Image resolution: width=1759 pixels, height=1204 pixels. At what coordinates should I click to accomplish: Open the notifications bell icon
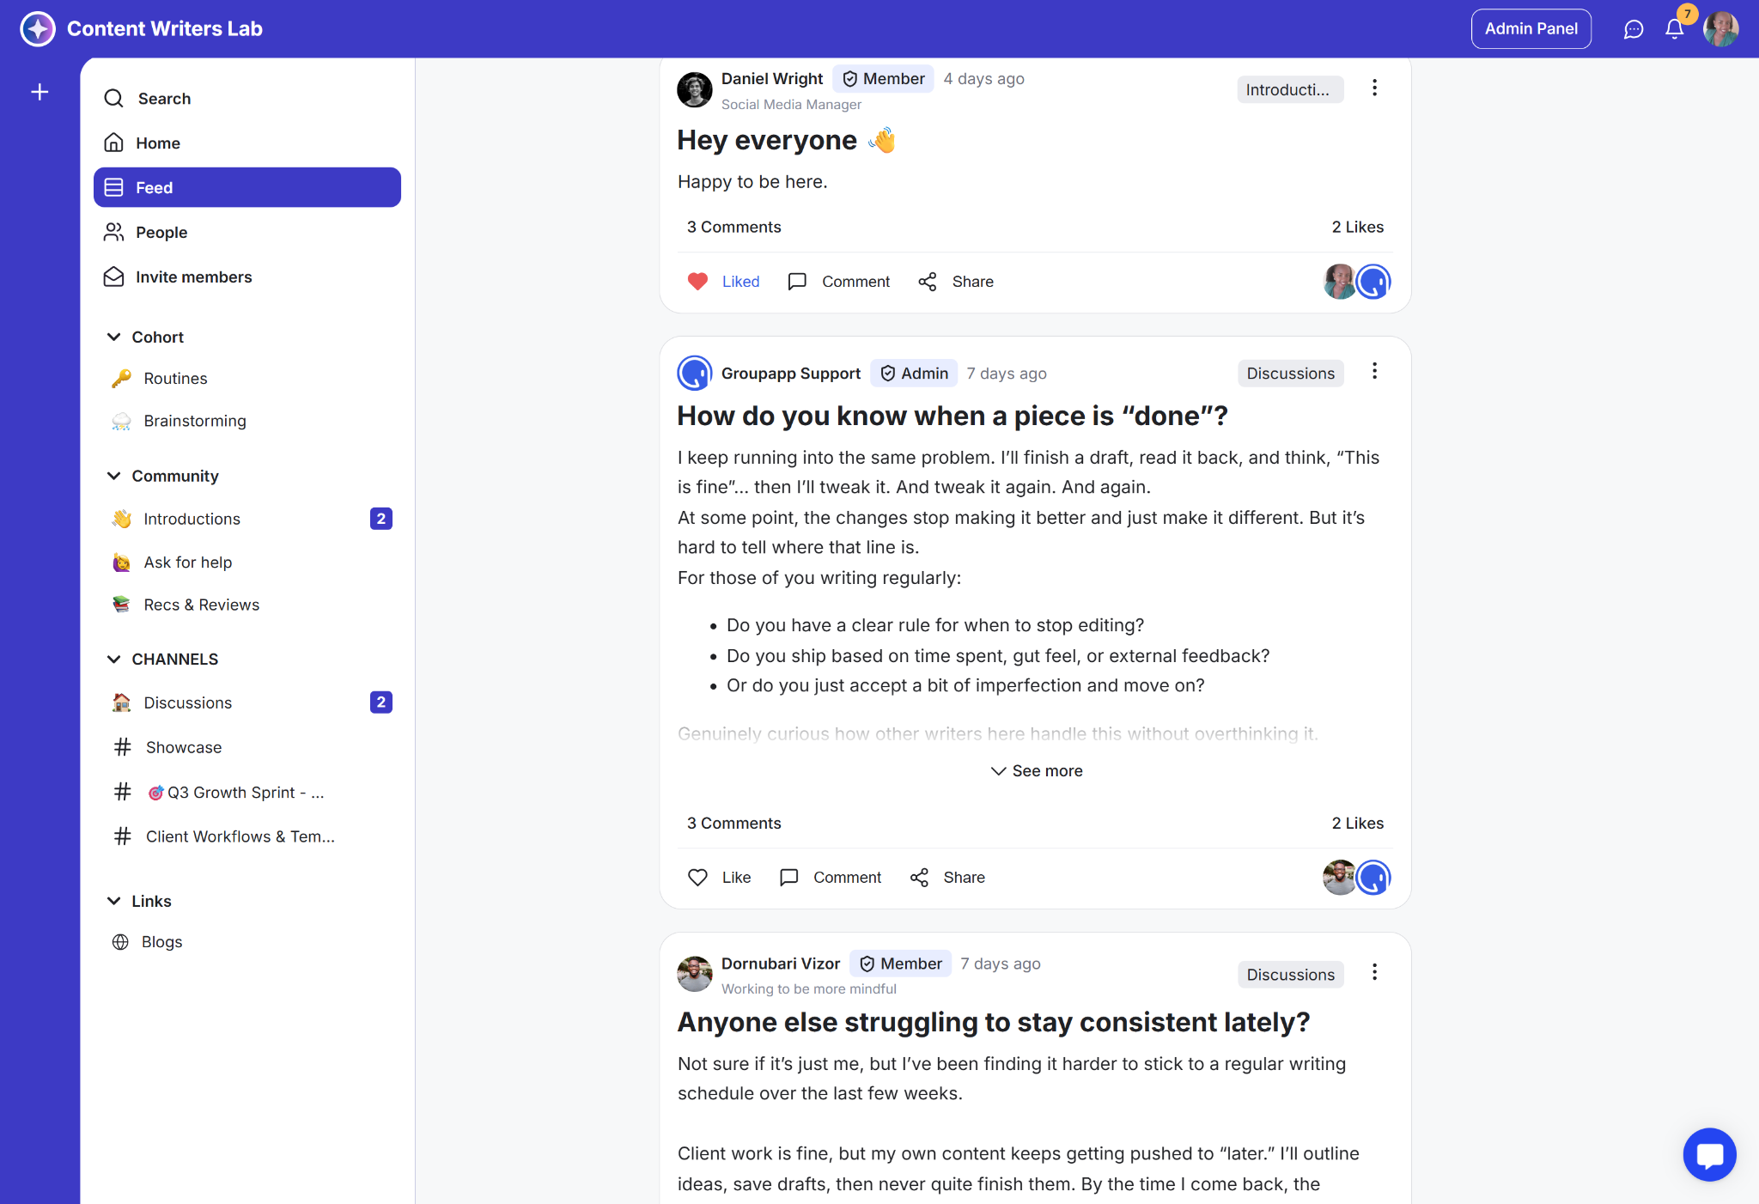(1674, 29)
